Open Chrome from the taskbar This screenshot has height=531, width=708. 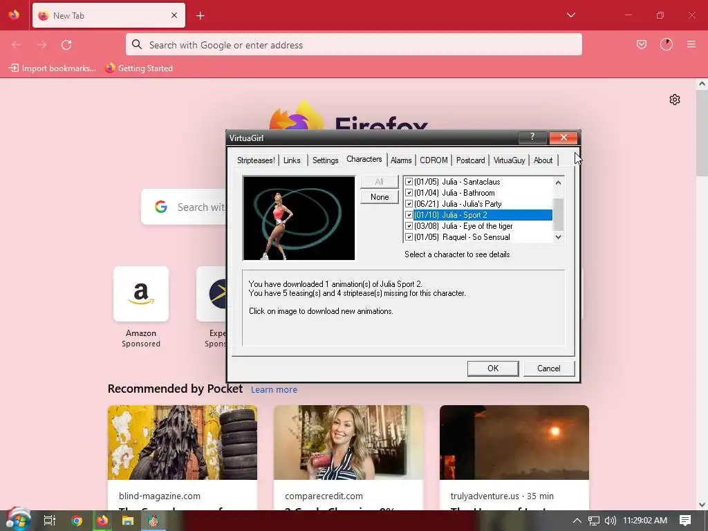pyautogui.click(x=76, y=521)
